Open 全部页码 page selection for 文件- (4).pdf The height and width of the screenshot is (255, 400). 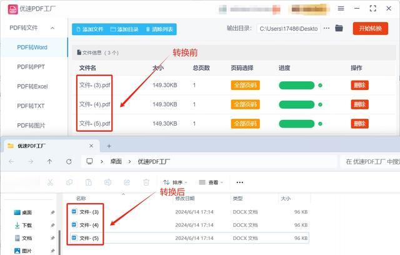pyautogui.click(x=246, y=104)
